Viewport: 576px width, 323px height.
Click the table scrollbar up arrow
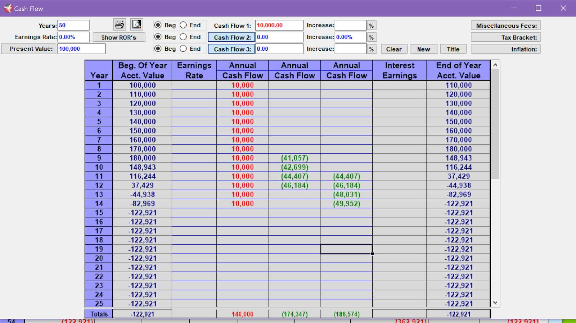pyautogui.click(x=495, y=65)
